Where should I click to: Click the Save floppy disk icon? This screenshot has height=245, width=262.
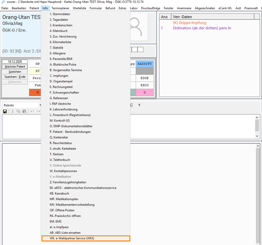point(5,111)
